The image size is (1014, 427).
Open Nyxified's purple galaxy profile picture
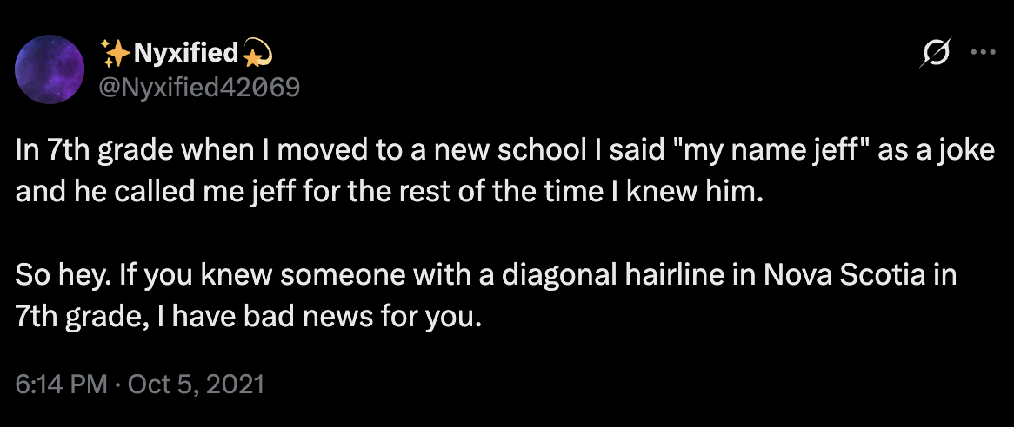(50, 69)
